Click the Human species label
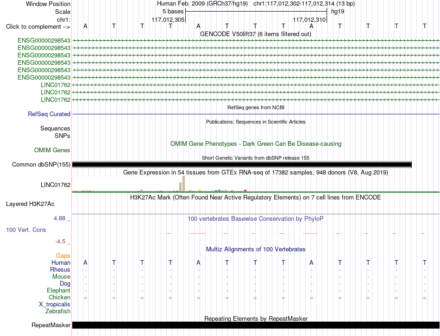Viewport: 440px width, 336px height. pyautogui.click(x=61, y=262)
